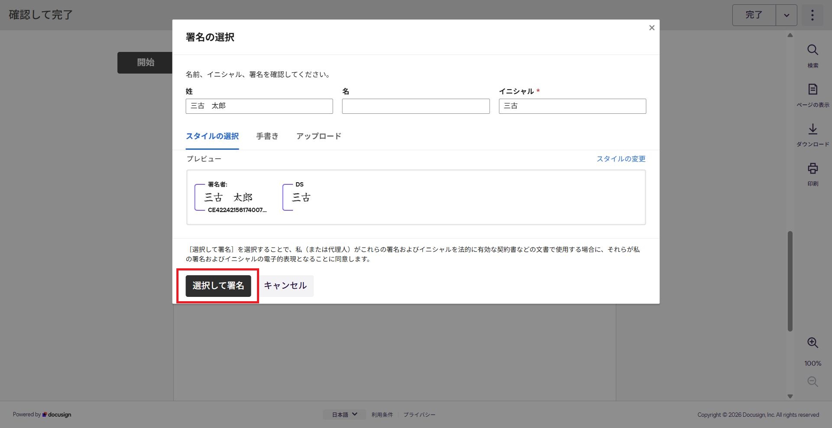
Task: Open the page view icon (ページの表示)
Action: tap(812, 90)
